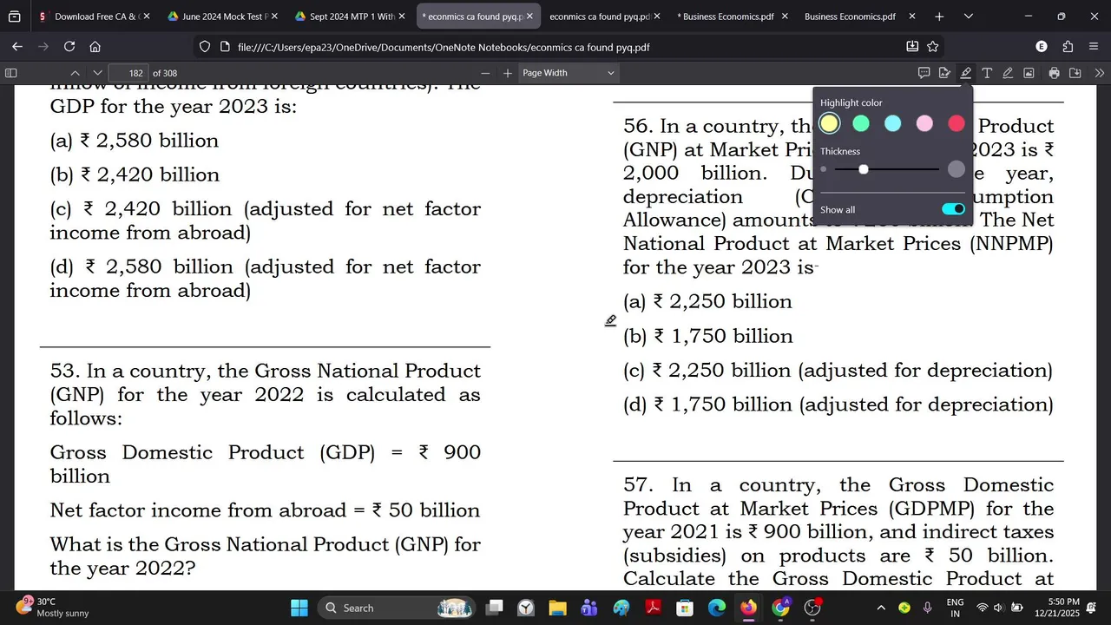
Task: Pick the light blue highlight color
Action: point(893,123)
